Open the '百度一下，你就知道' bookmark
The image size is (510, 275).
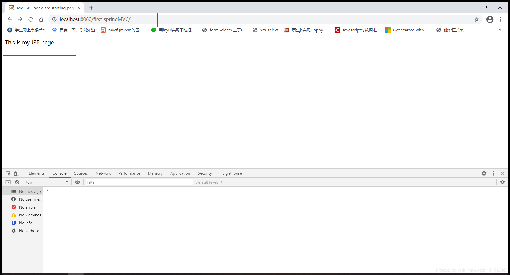(x=74, y=30)
